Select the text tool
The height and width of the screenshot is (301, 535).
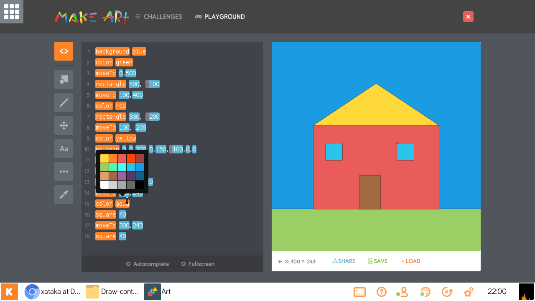(x=64, y=148)
